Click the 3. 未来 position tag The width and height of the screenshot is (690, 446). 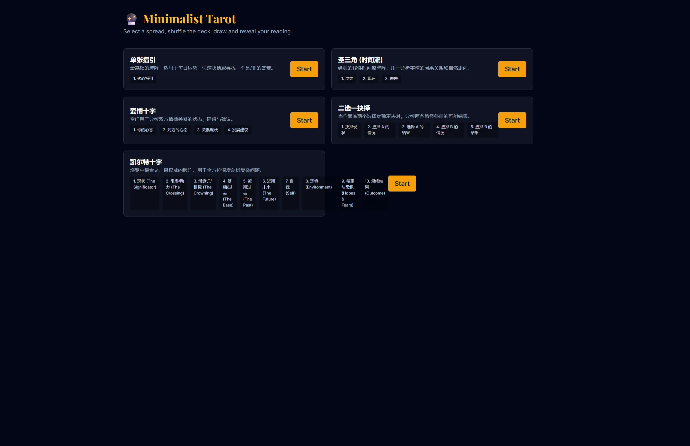391,79
